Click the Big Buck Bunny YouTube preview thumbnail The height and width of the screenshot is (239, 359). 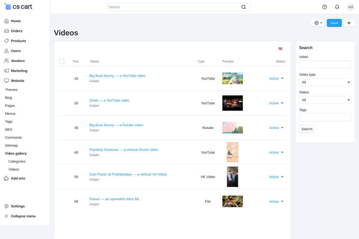coord(232,79)
